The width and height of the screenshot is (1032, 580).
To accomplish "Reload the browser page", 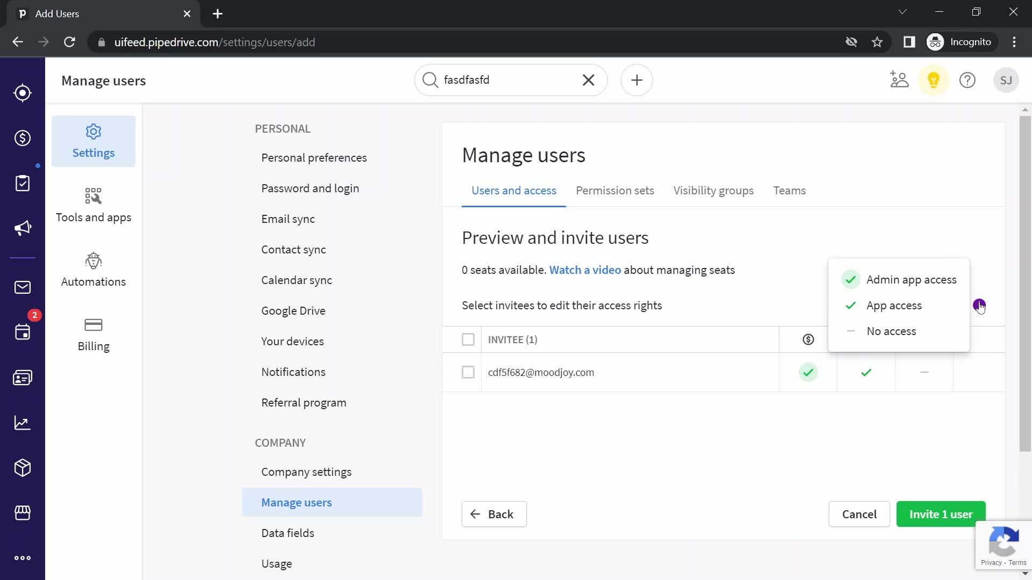I will point(69,42).
